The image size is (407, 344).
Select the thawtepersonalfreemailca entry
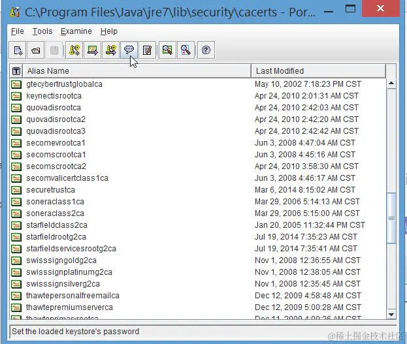pyautogui.click(x=73, y=296)
